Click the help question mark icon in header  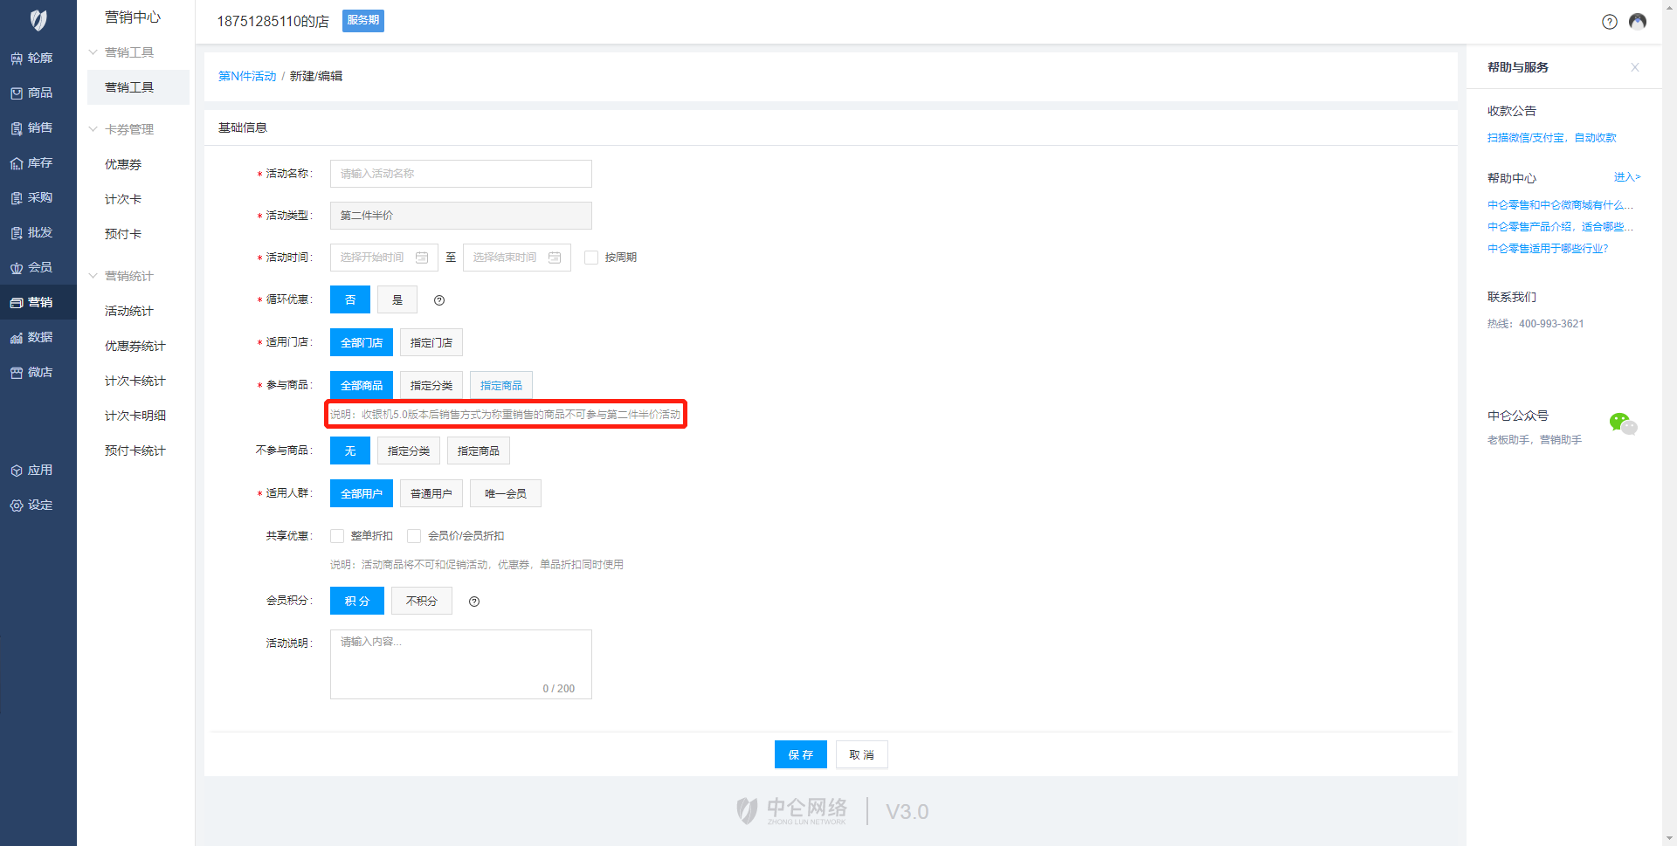pos(1609,22)
